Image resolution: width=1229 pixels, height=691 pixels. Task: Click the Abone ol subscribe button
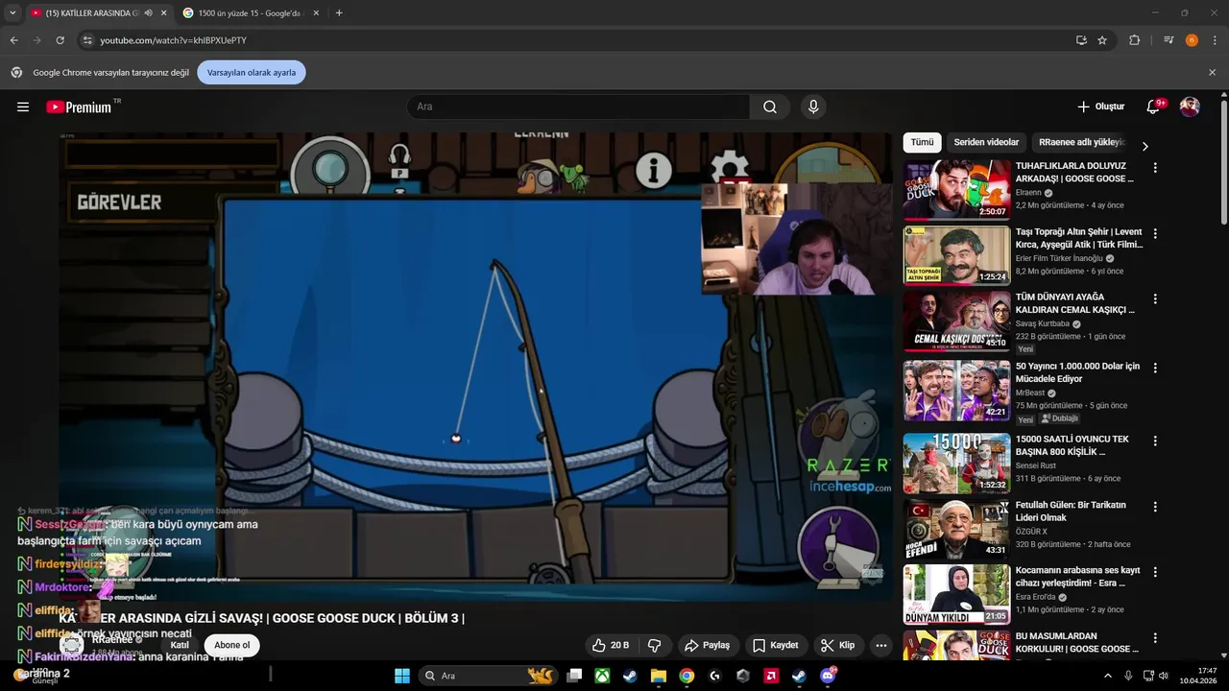(232, 645)
